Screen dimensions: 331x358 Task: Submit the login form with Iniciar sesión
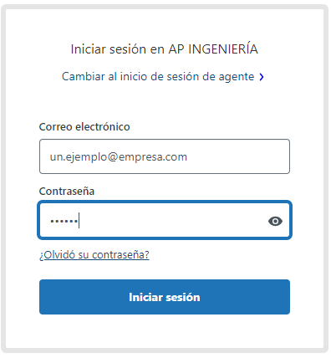tap(165, 297)
